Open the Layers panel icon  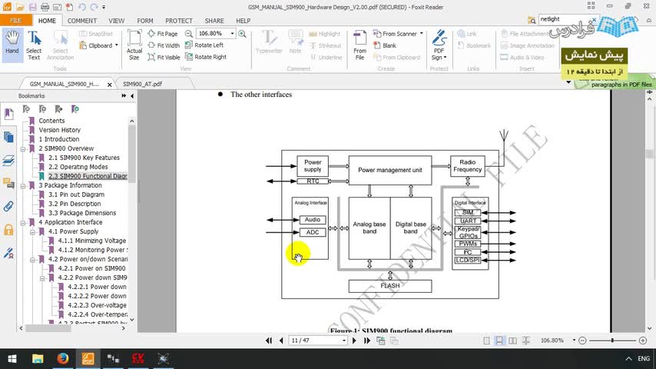coord(8,161)
